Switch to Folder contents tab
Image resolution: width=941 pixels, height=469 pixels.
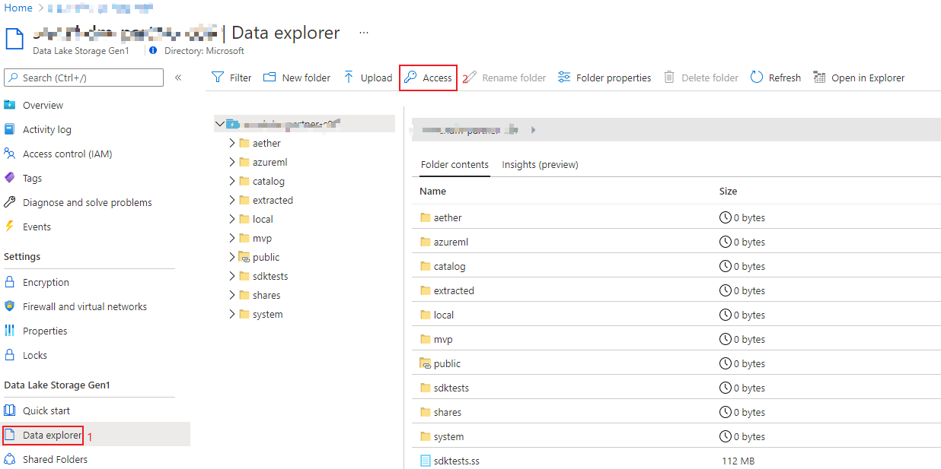tap(455, 164)
